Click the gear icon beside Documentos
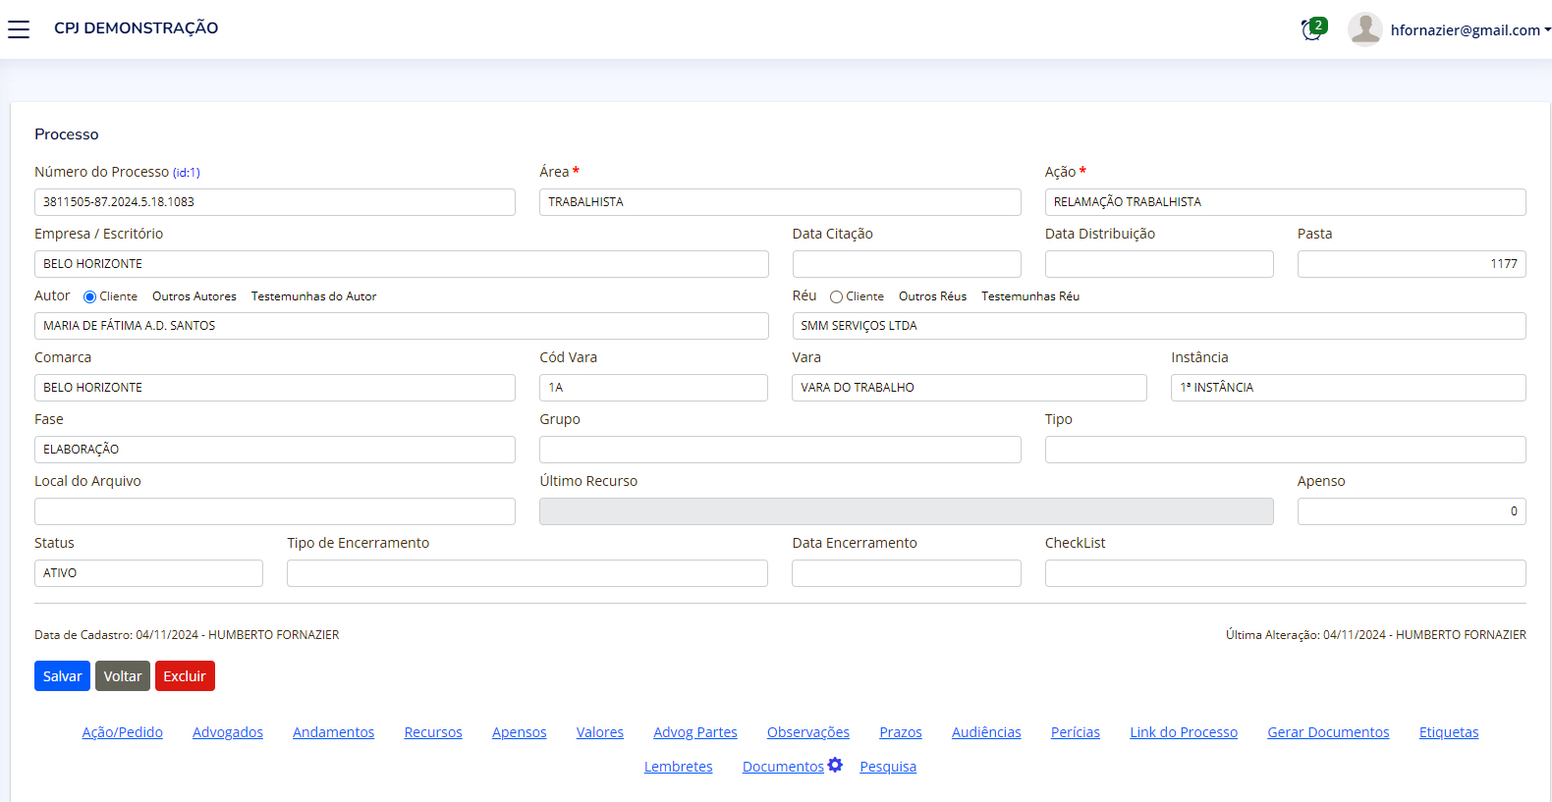Screen dimensions: 1552x802 [835, 765]
